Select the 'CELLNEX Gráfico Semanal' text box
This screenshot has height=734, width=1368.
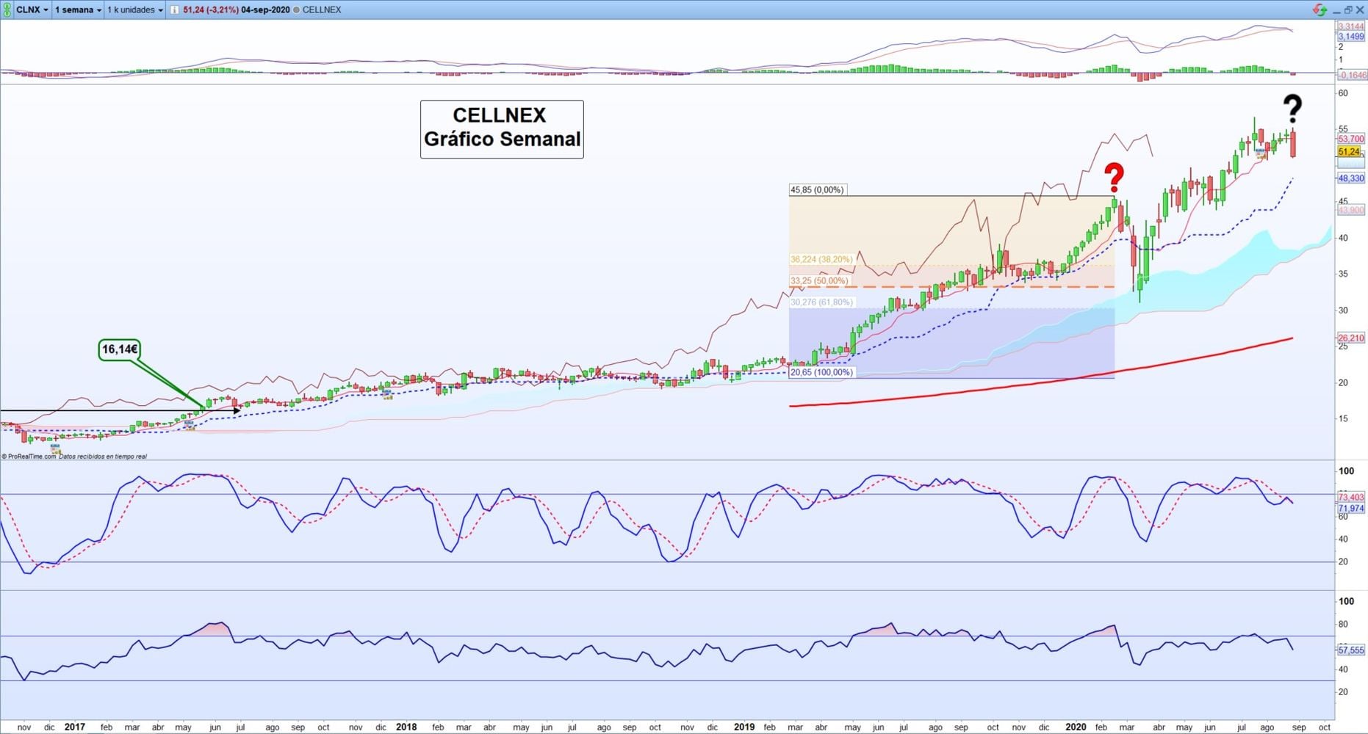502,129
